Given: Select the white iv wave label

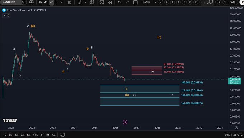Looking at the screenshot, I should point(152,71).
